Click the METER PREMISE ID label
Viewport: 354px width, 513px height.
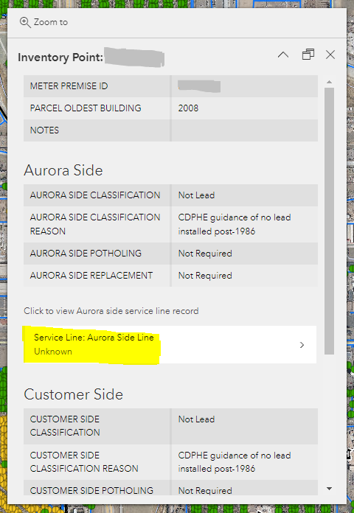tap(69, 86)
